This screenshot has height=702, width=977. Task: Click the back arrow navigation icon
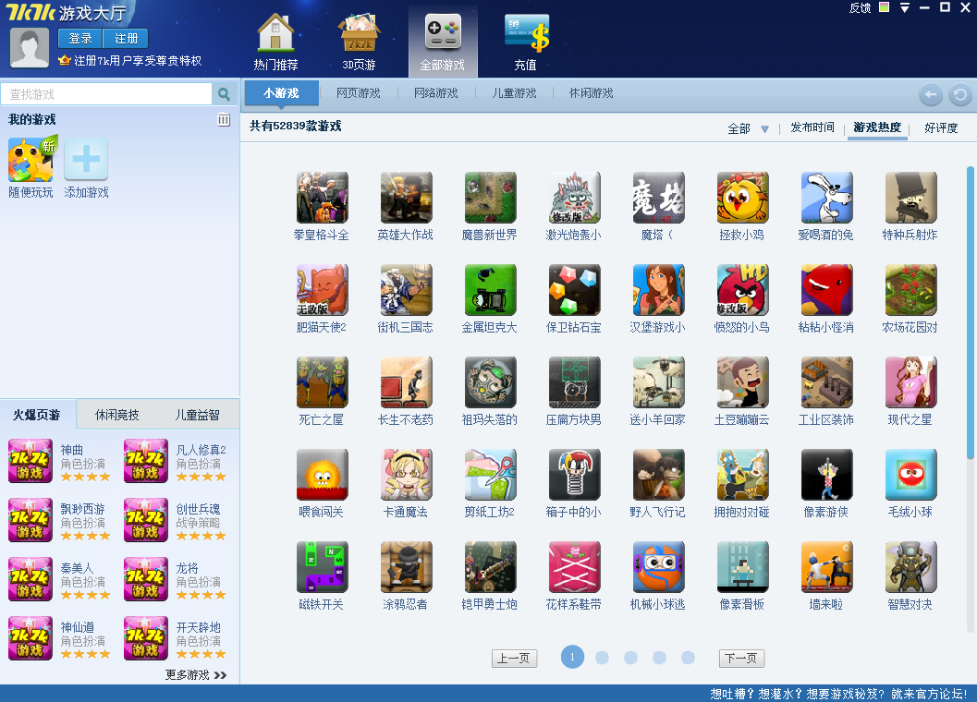931,95
